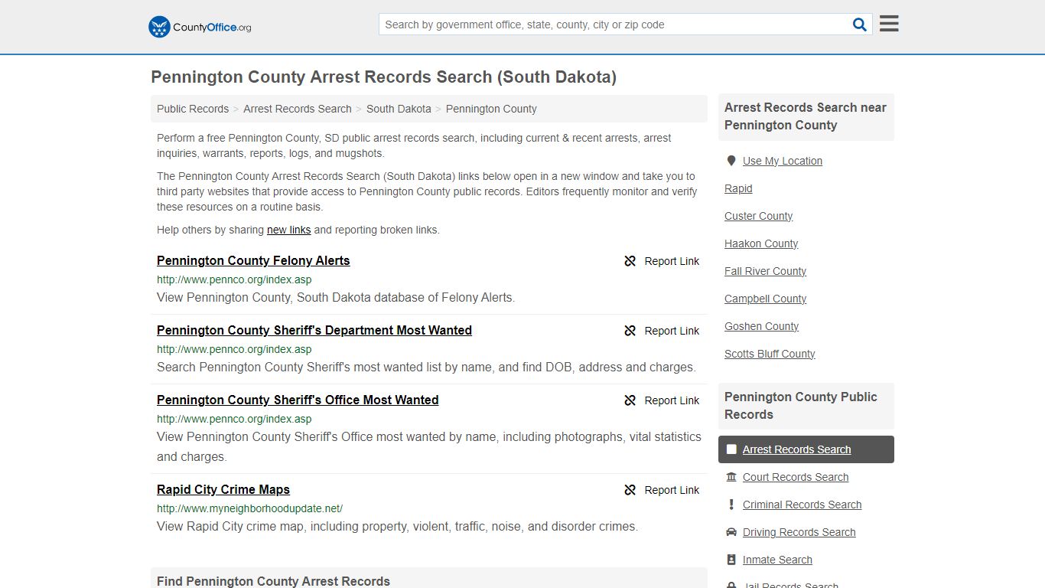Click the badge icon beside Inmate Search
This screenshot has width=1045, height=588.
click(731, 560)
